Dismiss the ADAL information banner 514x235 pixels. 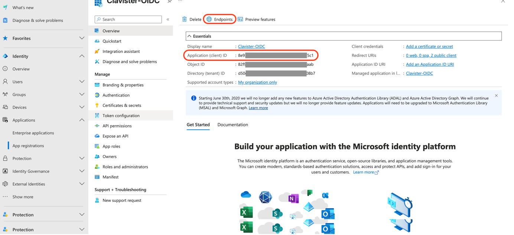coord(496,96)
